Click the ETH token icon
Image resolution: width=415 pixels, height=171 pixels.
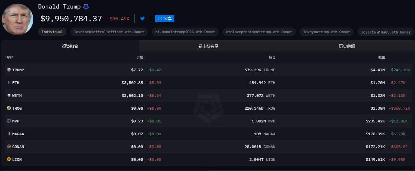[x=9, y=83]
